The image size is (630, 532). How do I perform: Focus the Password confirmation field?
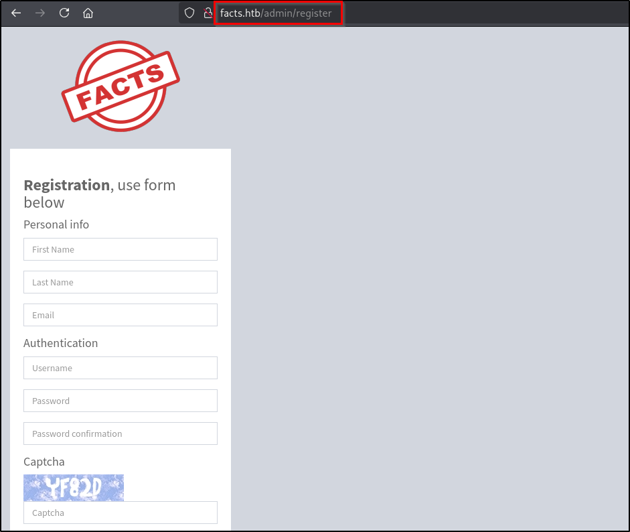121,434
